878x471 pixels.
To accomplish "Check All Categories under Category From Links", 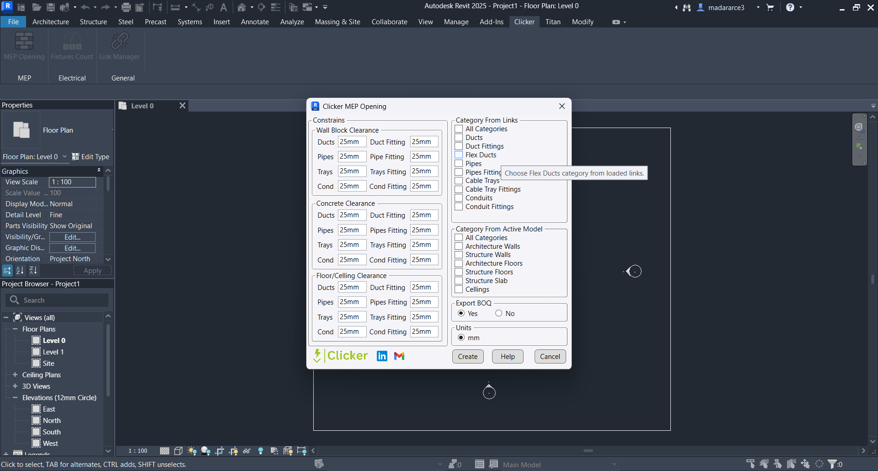I will (x=459, y=129).
